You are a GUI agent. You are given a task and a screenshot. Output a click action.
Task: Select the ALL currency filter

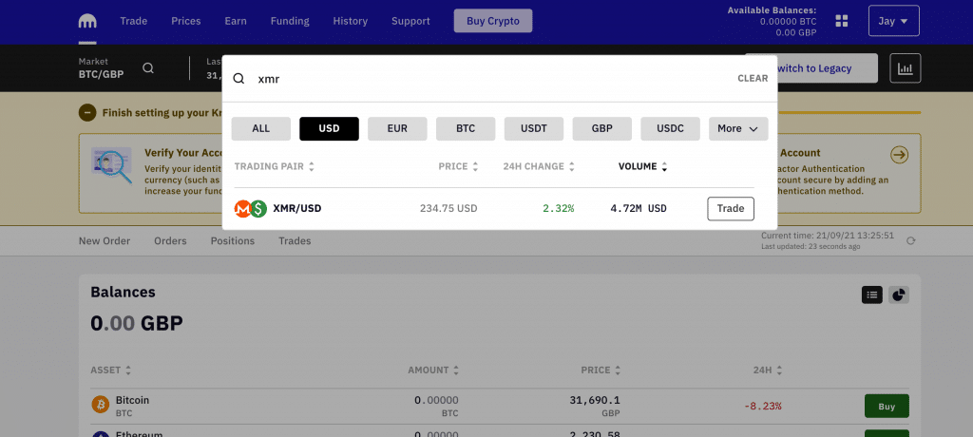click(261, 128)
